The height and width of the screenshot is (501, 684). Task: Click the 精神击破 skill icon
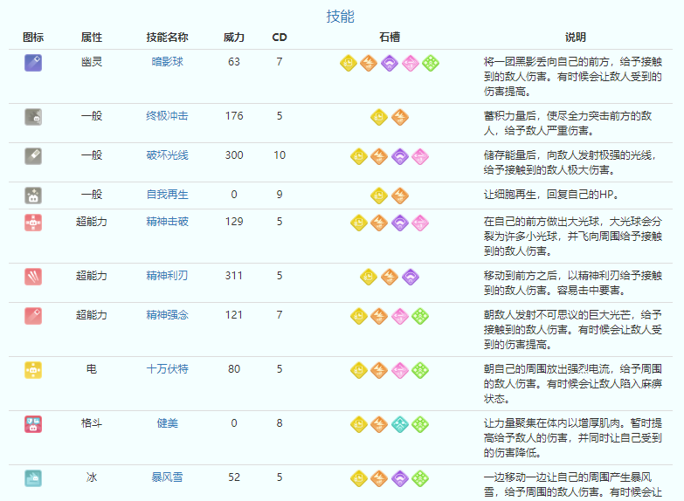click(33, 222)
